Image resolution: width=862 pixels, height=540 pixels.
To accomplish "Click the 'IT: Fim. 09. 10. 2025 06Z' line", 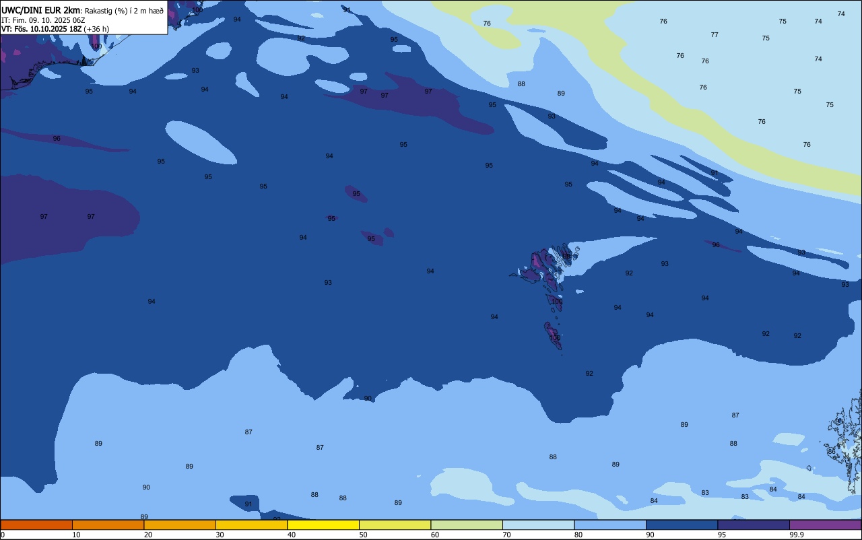I will pos(43,20).
